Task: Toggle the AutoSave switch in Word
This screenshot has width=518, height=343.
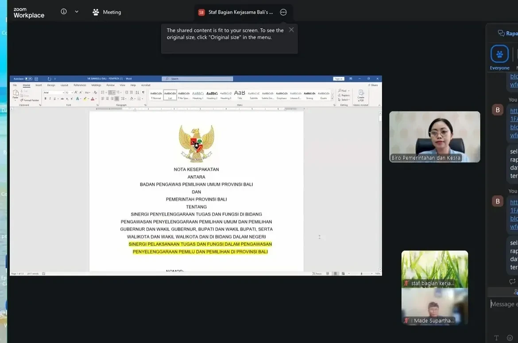Action: (x=28, y=79)
